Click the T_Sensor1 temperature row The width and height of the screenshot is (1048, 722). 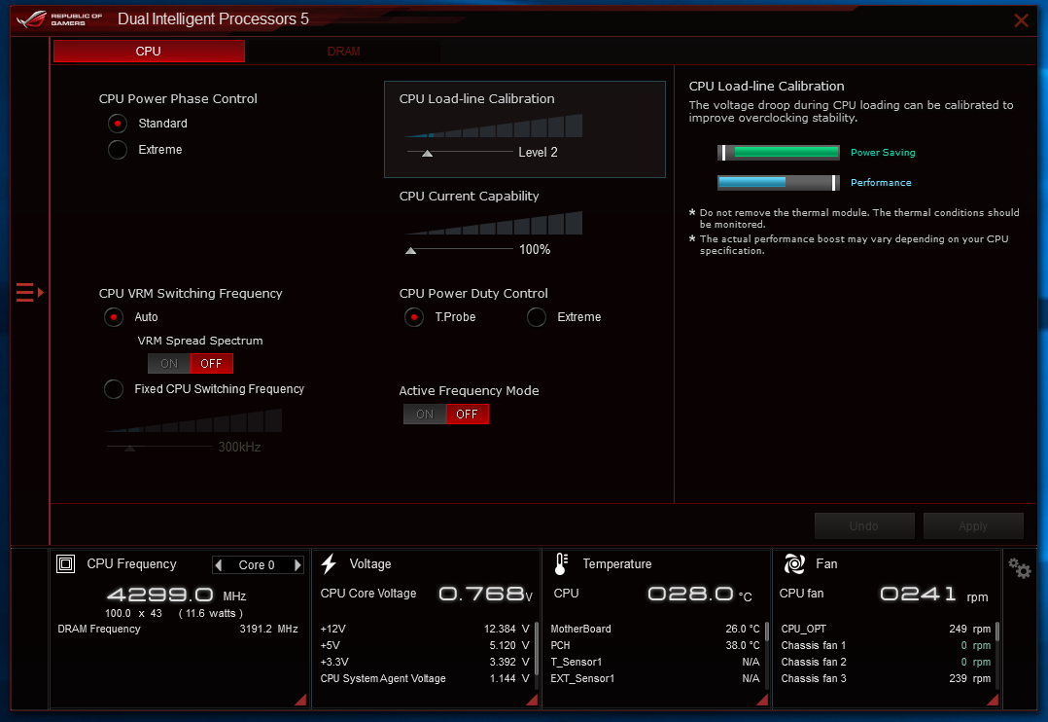point(655,663)
